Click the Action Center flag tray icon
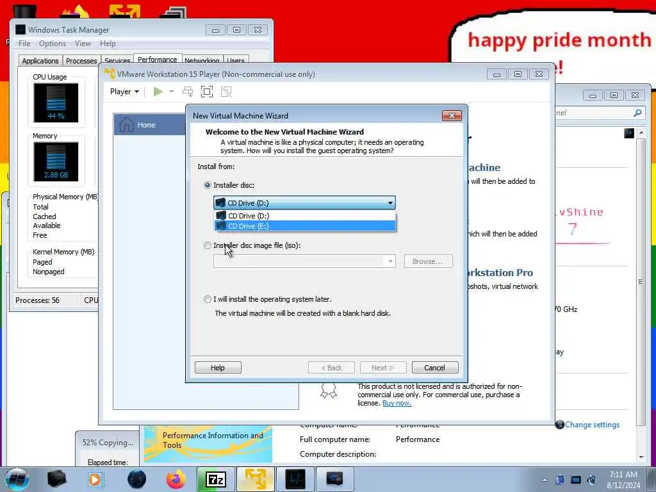This screenshot has height=492, width=656. tap(560, 480)
